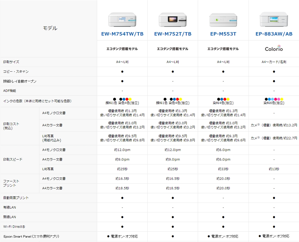Viewport: 299px width, 242px height.
Task: Click the 約13.2円 color cost cell
Action: [274, 125]
